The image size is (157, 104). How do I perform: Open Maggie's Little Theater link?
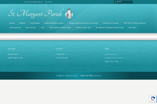tap(111, 61)
